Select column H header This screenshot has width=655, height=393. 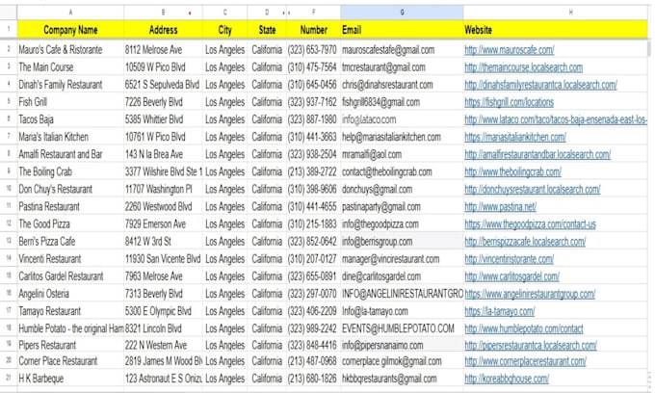[x=556, y=13]
